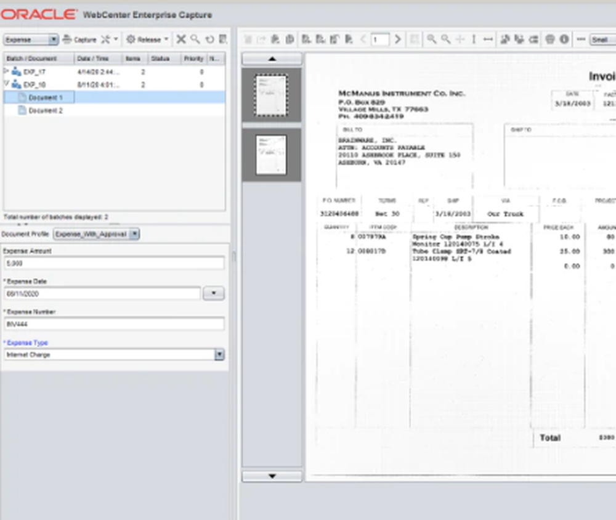Image resolution: width=616 pixels, height=520 pixels.
Task: Click the dash icon before Small dropdown
Action: point(581,39)
